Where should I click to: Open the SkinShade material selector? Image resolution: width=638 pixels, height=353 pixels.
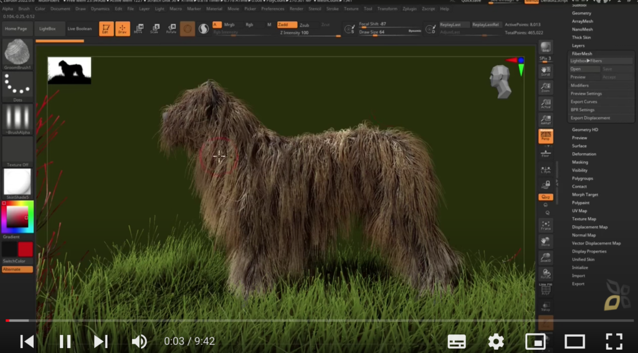click(17, 184)
